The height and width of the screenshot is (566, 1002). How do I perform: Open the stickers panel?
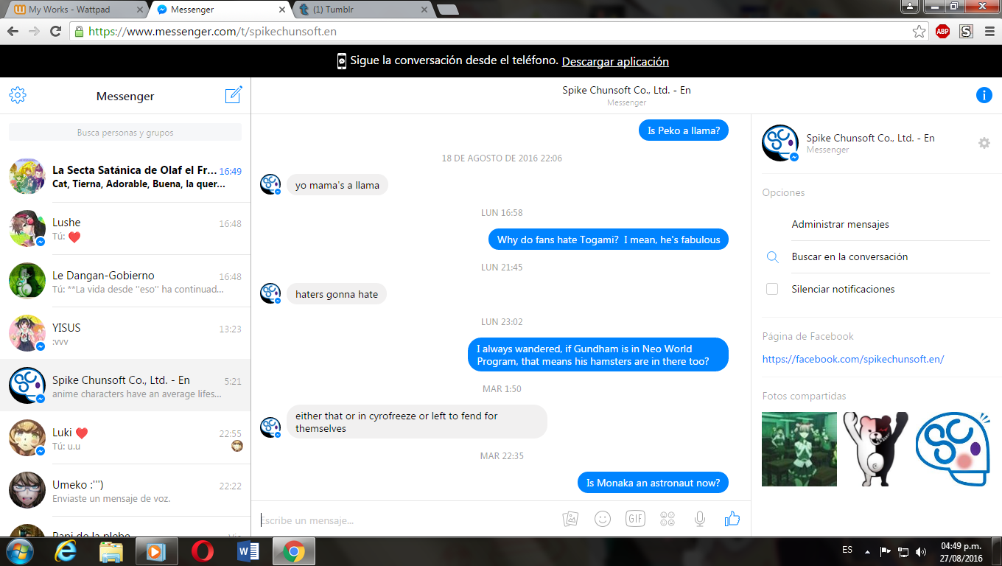668,519
